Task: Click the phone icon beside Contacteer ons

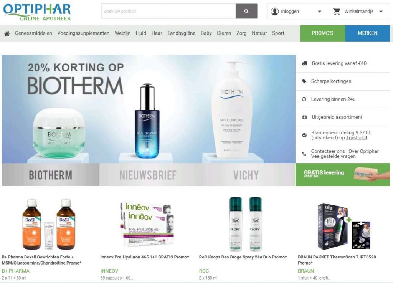Action: (x=304, y=154)
